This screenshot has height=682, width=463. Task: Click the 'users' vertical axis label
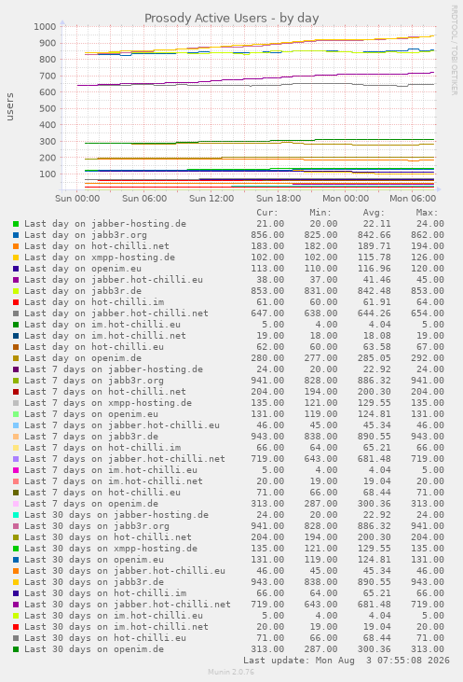(9, 106)
